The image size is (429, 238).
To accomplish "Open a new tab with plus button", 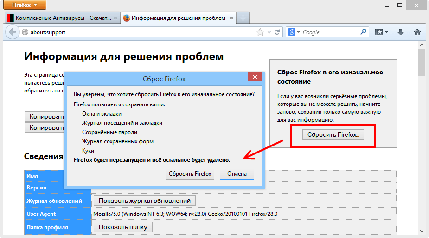I will pyautogui.click(x=243, y=18).
